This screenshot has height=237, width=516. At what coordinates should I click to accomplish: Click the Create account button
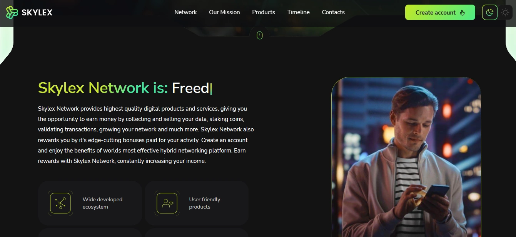[440, 12]
